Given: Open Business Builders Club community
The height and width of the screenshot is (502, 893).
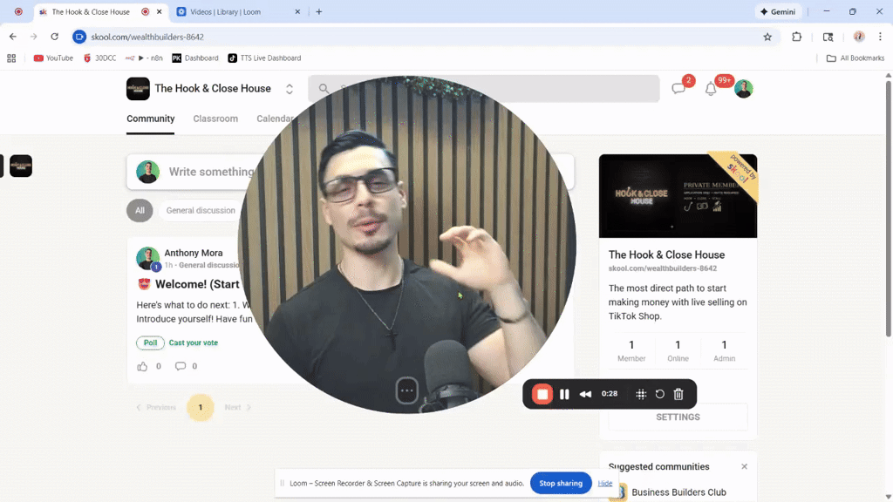Looking at the screenshot, I should click(678, 492).
